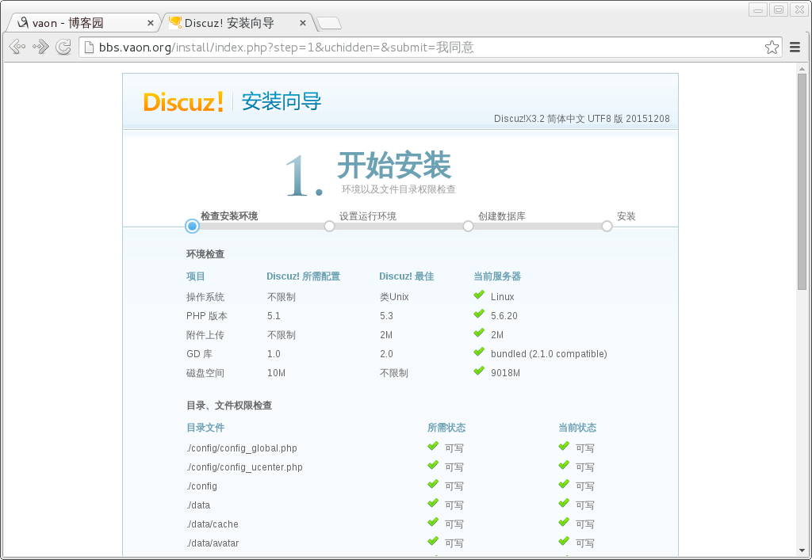Select the ./data/avatar path text
The width and height of the screenshot is (812, 560).
(213, 543)
